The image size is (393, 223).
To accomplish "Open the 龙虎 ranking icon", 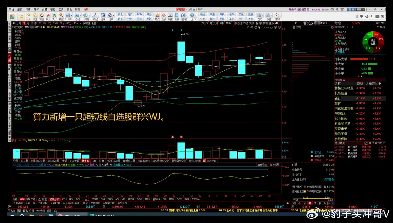I will [164, 16].
